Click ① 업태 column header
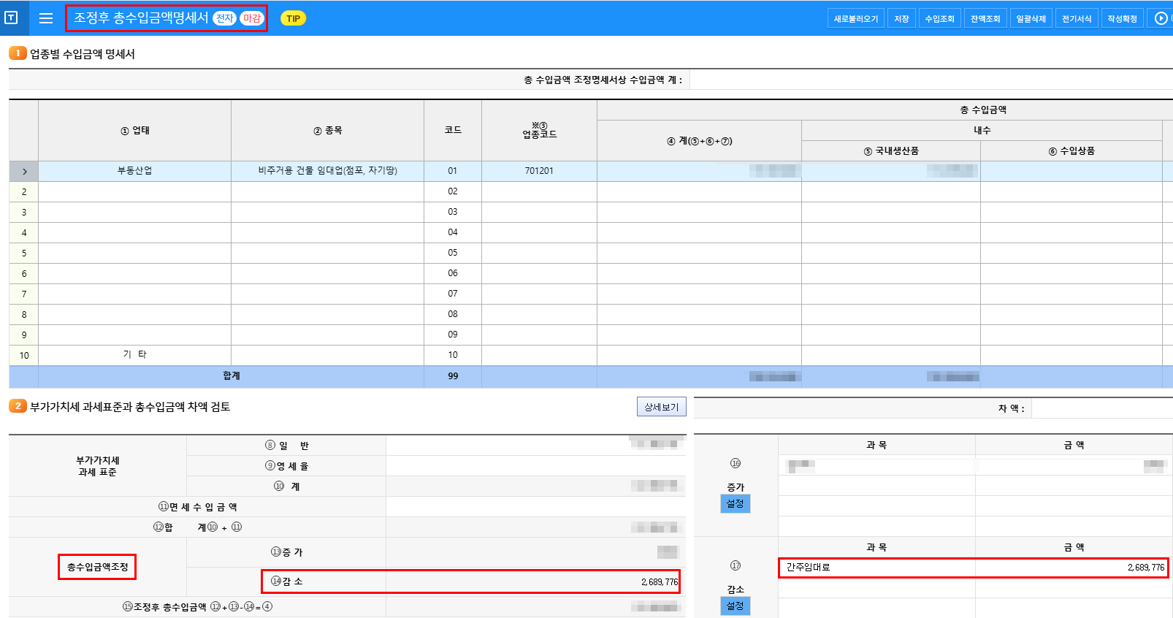Screen dimensions: 1173x618 [135, 131]
